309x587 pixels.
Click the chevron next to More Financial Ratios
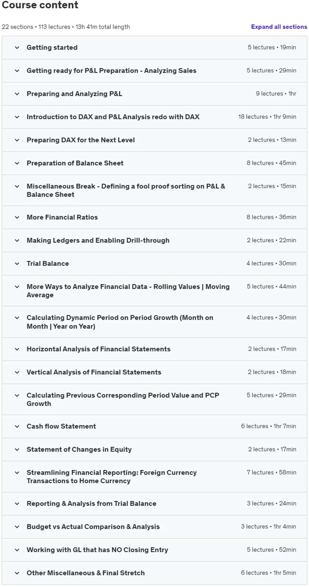(17, 217)
